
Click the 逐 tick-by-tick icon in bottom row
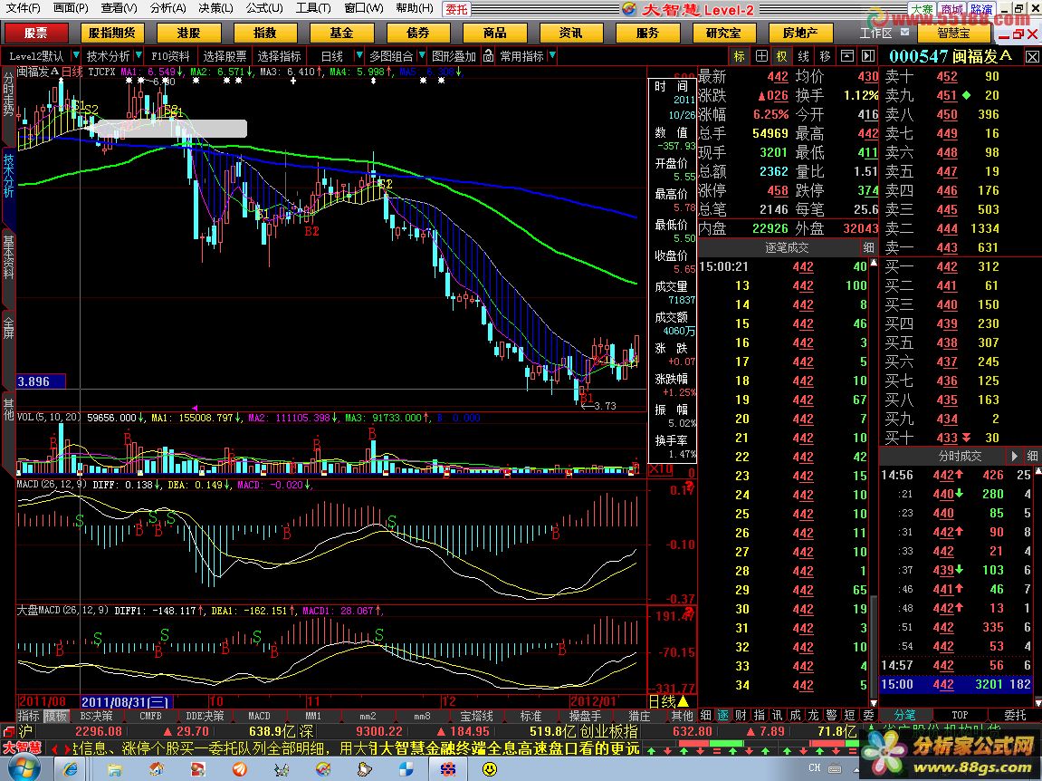(723, 715)
